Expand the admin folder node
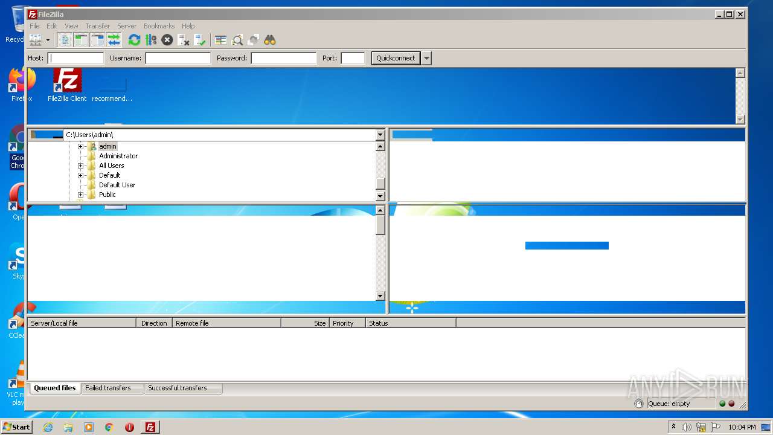This screenshot has height=435, width=773. click(x=80, y=146)
